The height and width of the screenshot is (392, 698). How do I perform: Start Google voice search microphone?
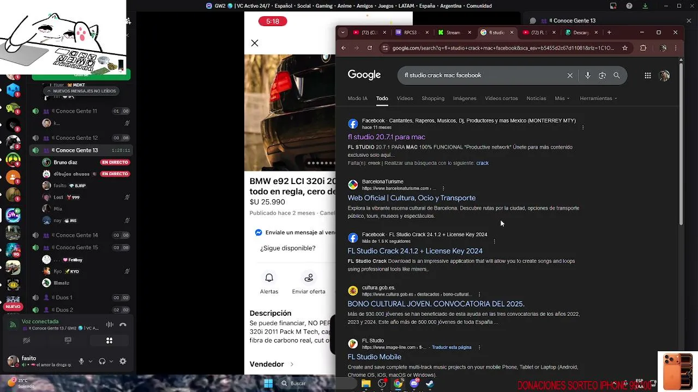click(587, 76)
